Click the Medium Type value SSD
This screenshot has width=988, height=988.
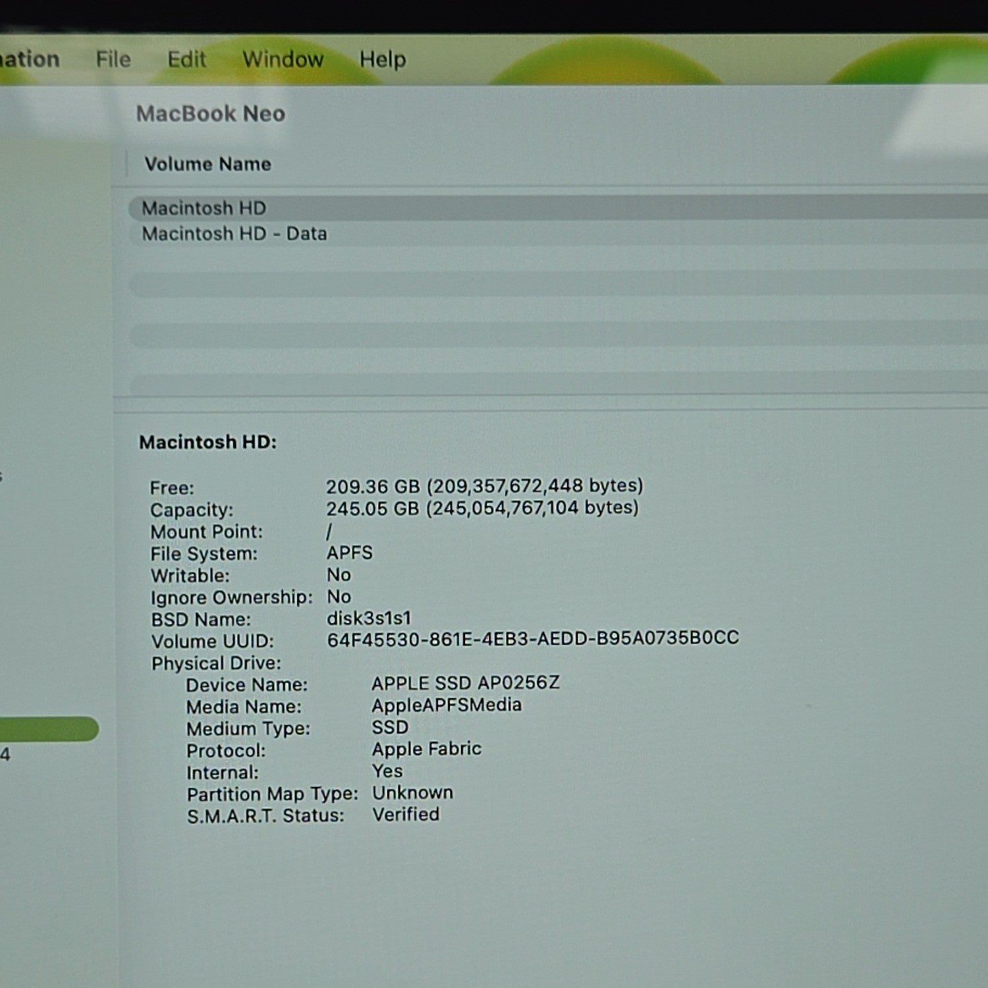tap(390, 727)
